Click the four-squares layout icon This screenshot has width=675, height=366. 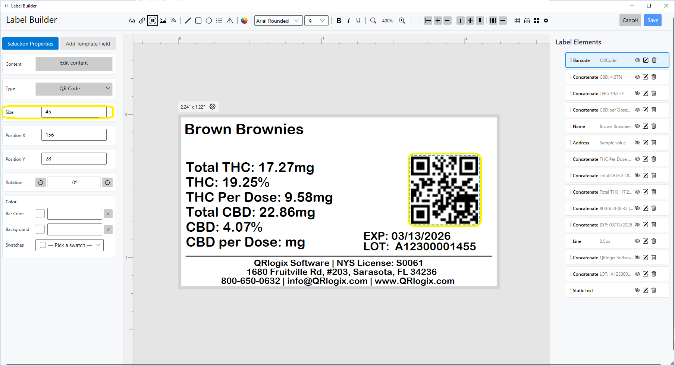537,21
